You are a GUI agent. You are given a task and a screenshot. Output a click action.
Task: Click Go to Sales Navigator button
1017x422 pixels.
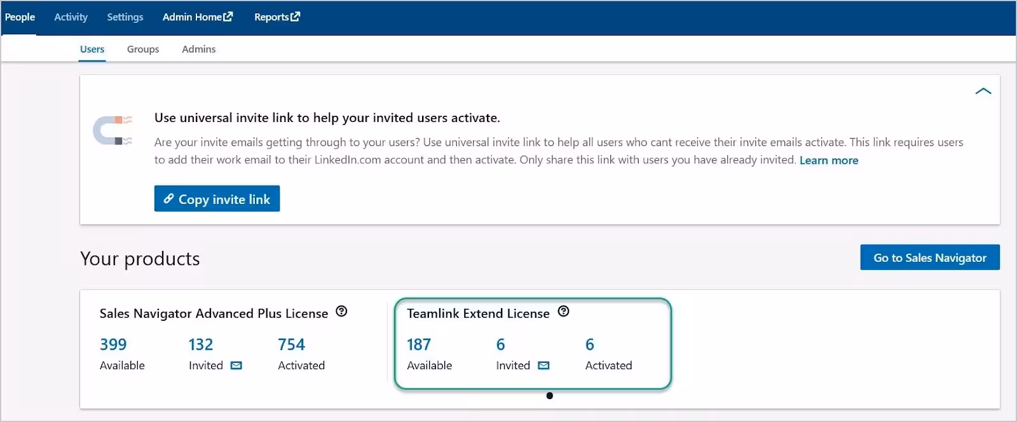(x=929, y=257)
